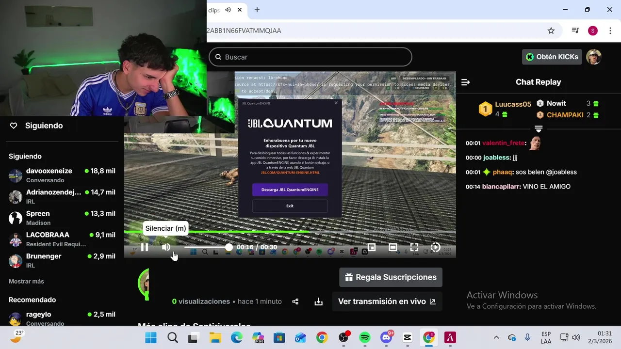
Task: Pause the clip playback
Action: pos(145,247)
